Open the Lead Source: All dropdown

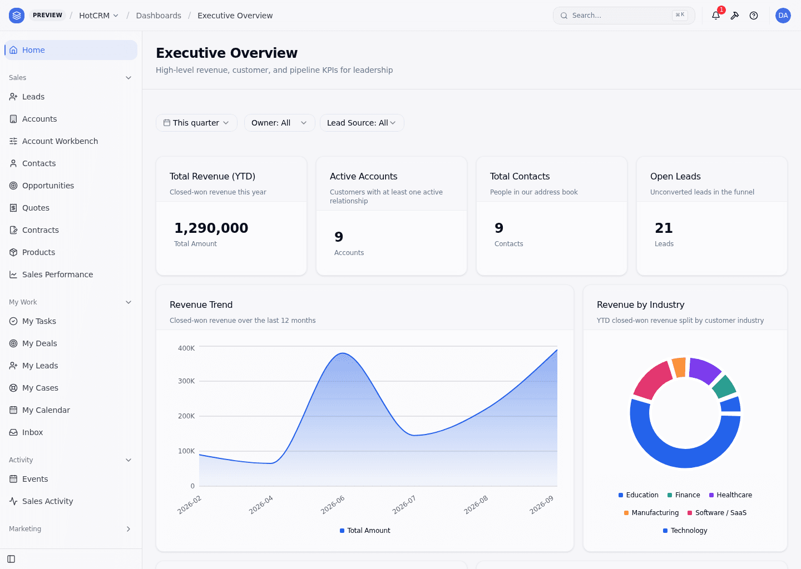pyautogui.click(x=362, y=123)
